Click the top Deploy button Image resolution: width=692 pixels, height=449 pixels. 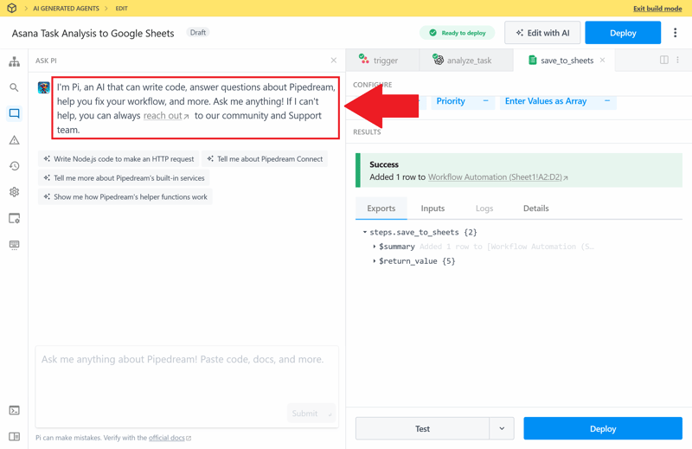623,33
